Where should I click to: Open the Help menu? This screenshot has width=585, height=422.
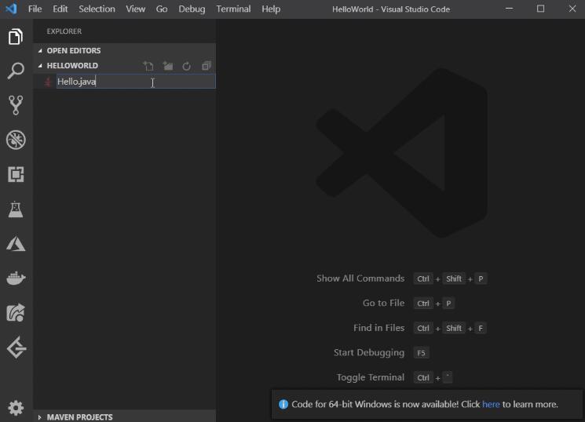tap(271, 9)
